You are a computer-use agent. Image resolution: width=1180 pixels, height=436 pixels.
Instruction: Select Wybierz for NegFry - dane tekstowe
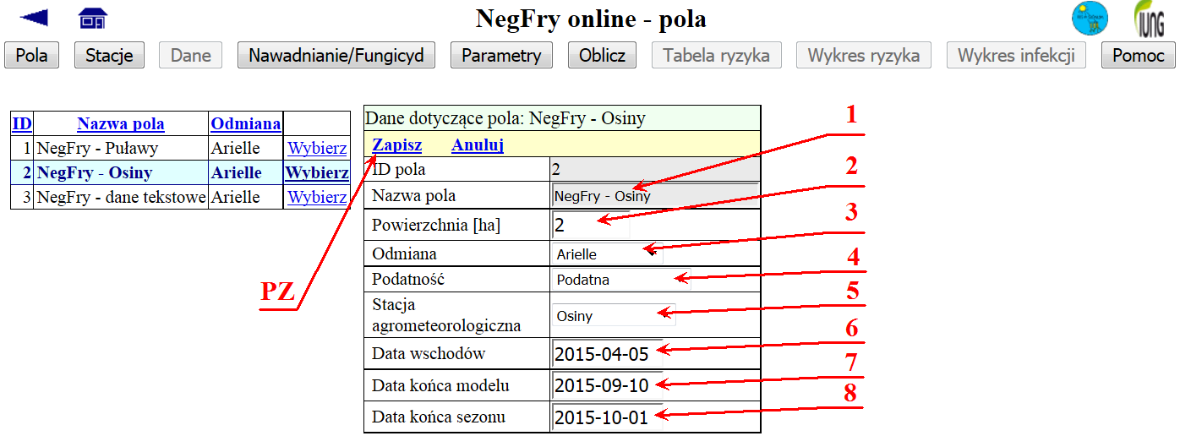[317, 198]
